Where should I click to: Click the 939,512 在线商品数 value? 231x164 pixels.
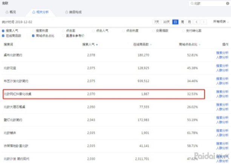coord(143,81)
